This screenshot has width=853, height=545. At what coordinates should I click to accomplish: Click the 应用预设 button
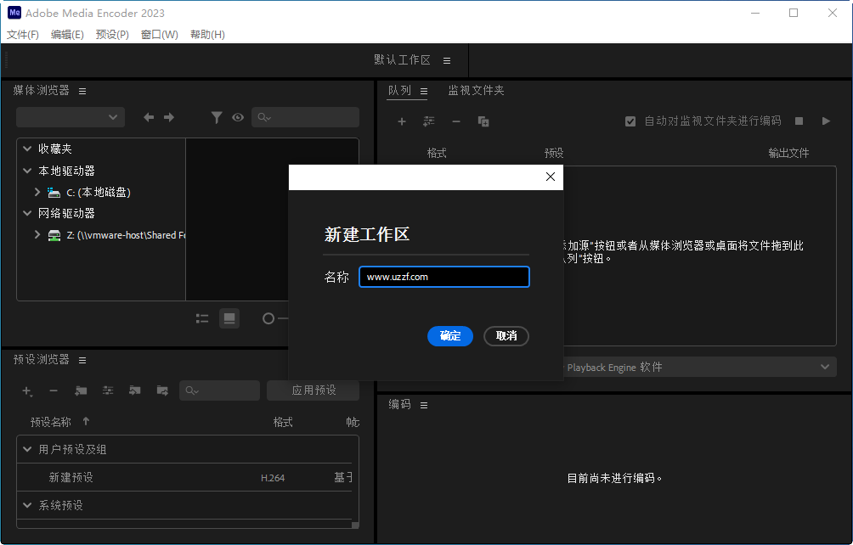click(x=313, y=390)
